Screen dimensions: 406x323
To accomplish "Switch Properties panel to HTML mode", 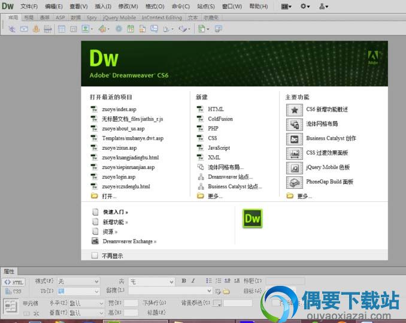I will 14,282.
